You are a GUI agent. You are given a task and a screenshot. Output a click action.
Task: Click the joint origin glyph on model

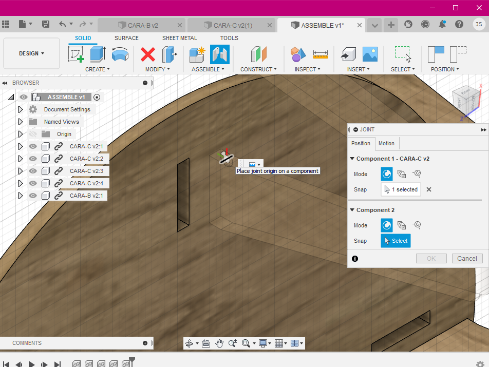tap(225, 158)
